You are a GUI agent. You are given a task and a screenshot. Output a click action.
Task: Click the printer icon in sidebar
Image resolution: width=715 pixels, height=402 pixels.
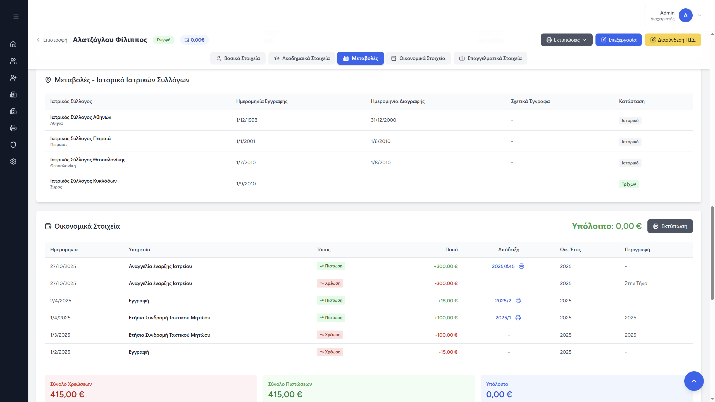(13, 128)
